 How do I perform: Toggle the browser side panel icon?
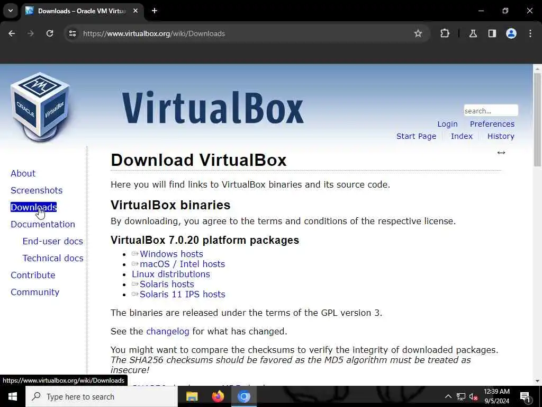pos(492,33)
